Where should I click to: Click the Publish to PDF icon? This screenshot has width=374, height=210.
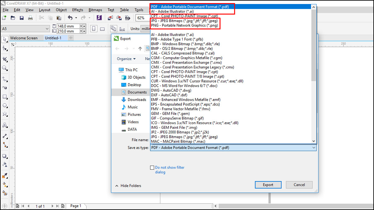[x=127, y=18]
